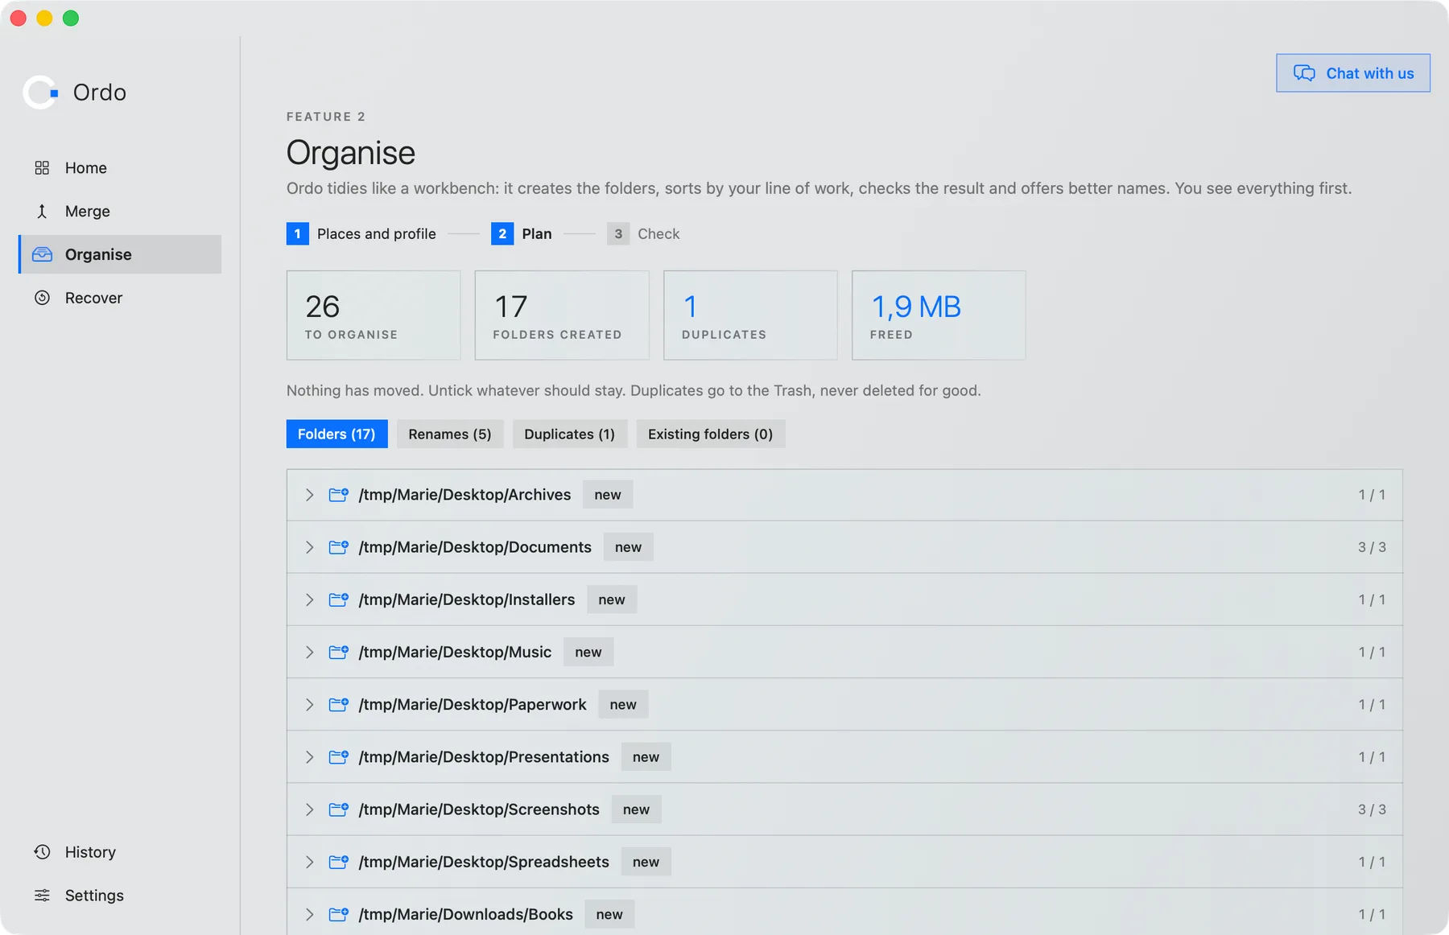Viewport: 1449px width, 935px height.
Task: Switch to the Renames (5) tab
Action: click(x=450, y=434)
